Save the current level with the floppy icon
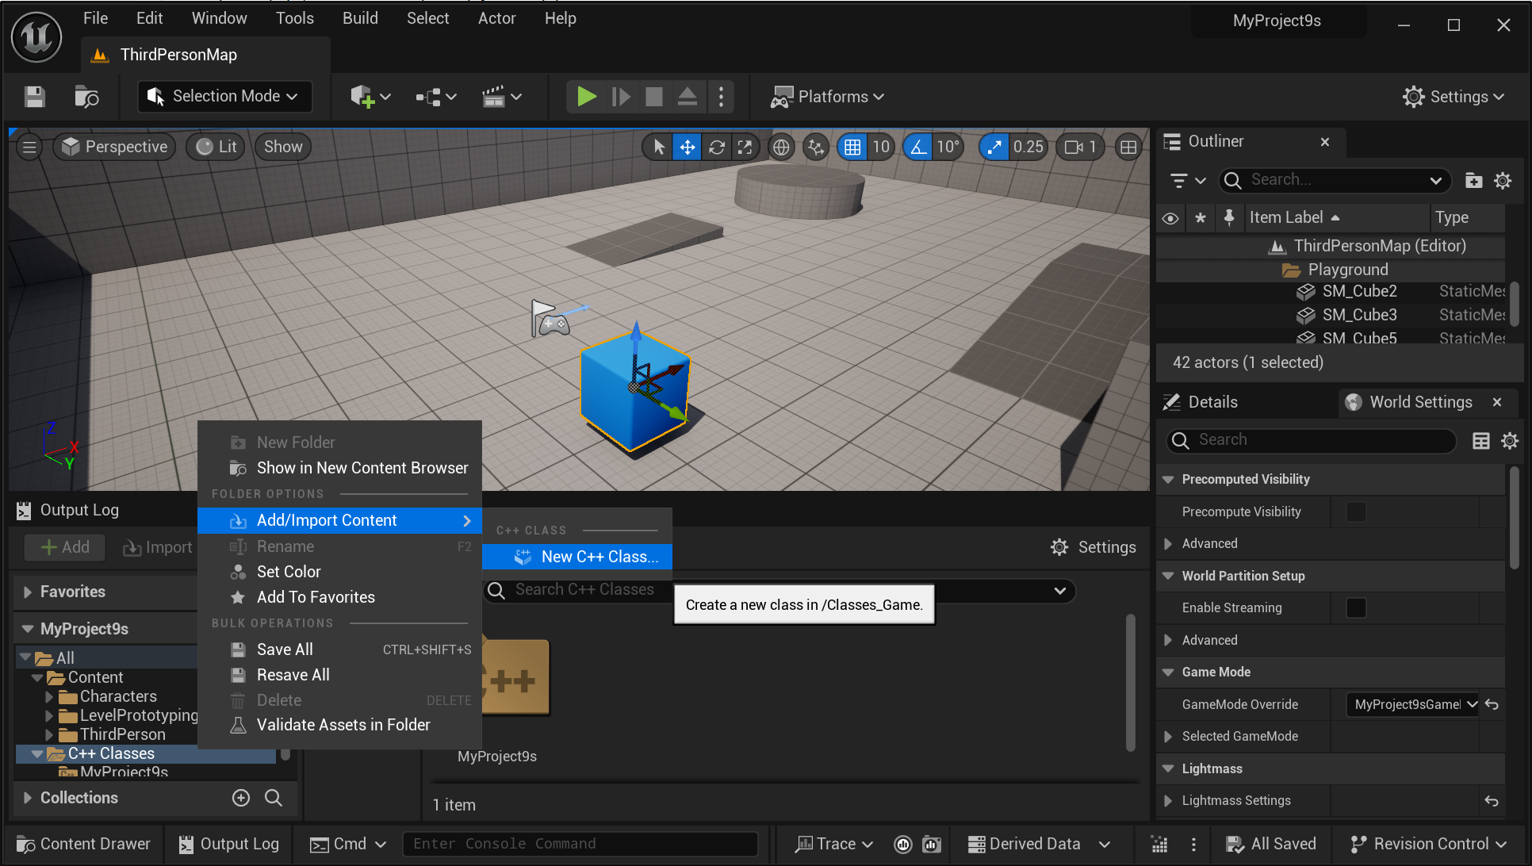The image size is (1532, 866). point(35,97)
